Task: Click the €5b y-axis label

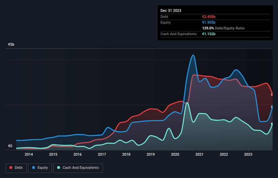Action: point(11,44)
